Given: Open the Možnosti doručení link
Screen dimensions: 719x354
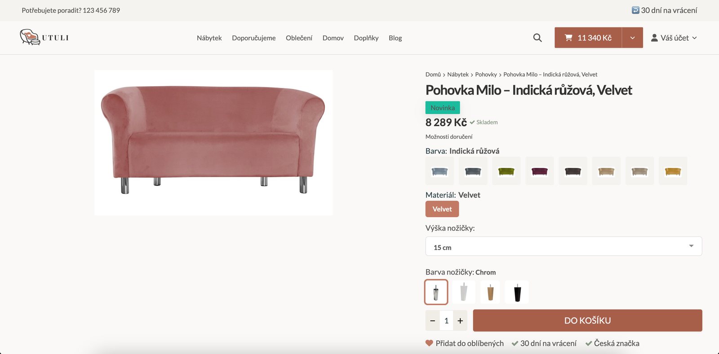Looking at the screenshot, I should coord(449,137).
